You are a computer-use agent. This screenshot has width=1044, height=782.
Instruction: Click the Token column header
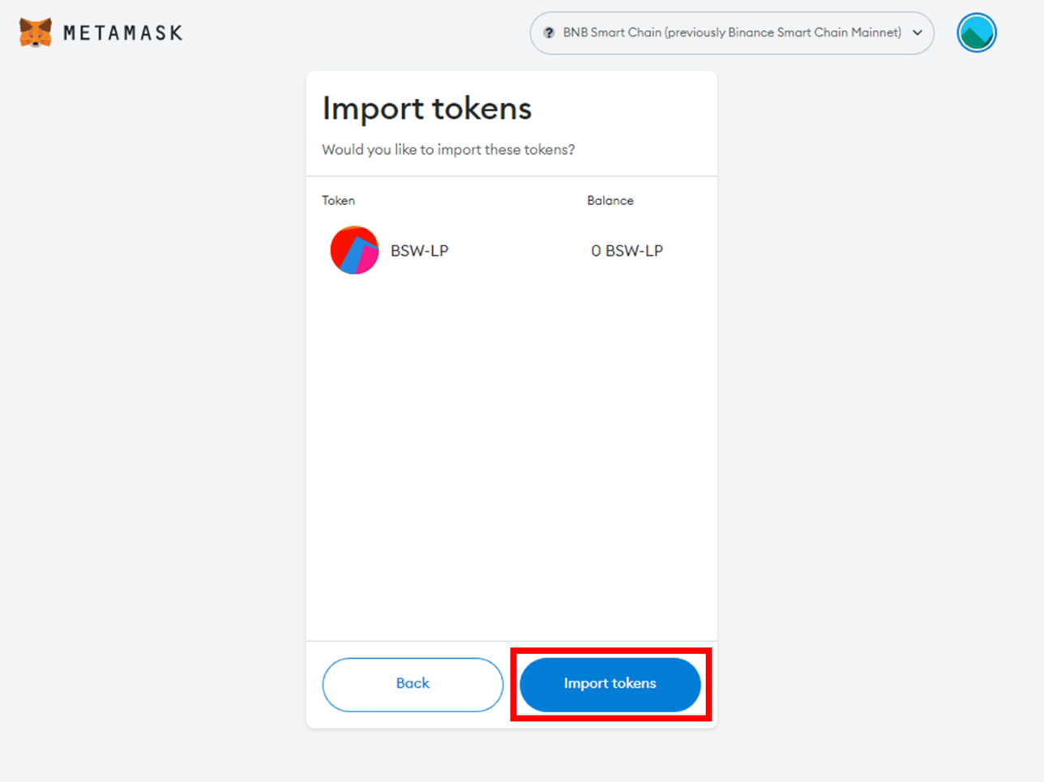click(x=338, y=201)
